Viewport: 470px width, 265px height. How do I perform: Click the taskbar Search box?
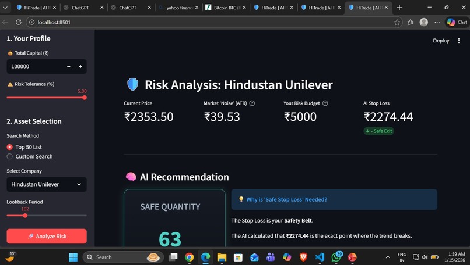click(x=123, y=257)
